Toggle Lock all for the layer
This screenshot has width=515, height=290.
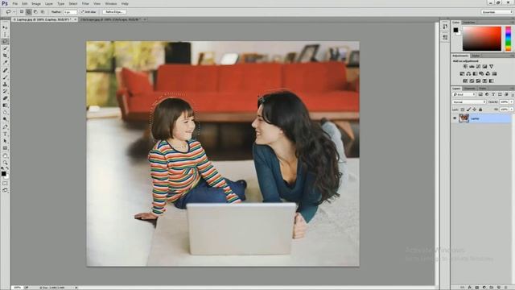(480, 110)
